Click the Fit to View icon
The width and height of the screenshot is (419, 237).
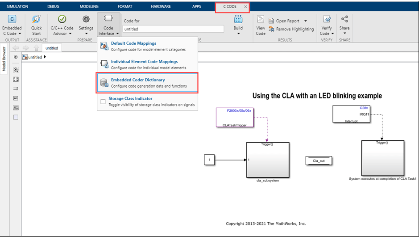click(x=16, y=79)
